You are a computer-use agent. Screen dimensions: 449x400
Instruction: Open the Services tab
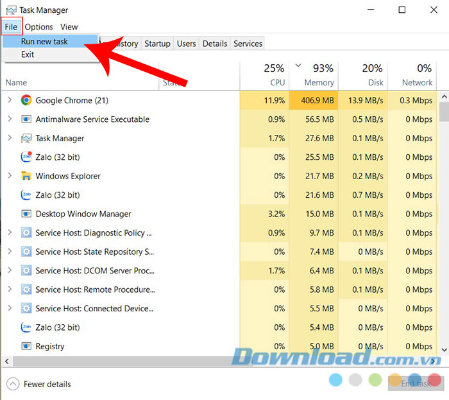248,44
